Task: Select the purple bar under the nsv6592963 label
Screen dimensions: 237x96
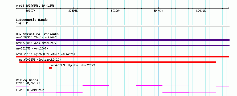Action: [x=122, y=40]
